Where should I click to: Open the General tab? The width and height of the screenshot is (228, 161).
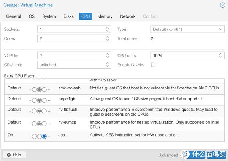pos(14,16)
